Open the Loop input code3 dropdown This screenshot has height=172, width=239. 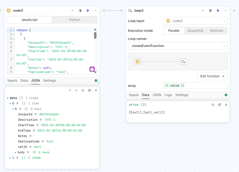pyautogui.click(x=195, y=21)
